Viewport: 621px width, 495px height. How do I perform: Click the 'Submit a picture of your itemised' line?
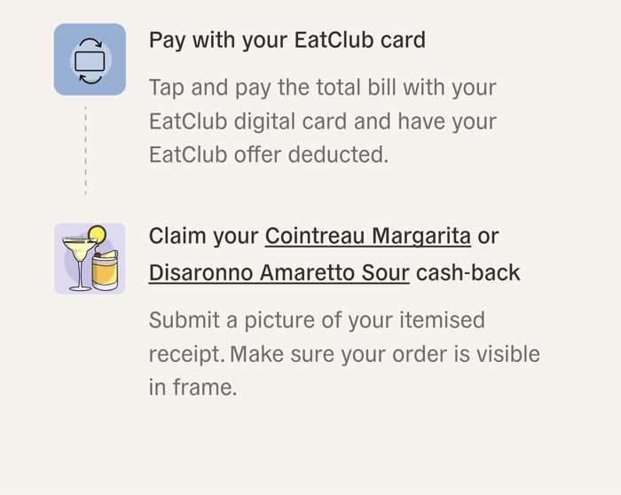pyautogui.click(x=317, y=320)
